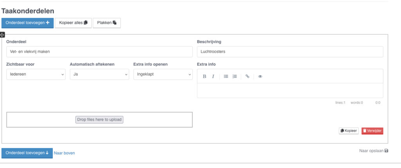Insert a link in Extra info editor
This screenshot has width=401, height=168.
click(x=247, y=77)
